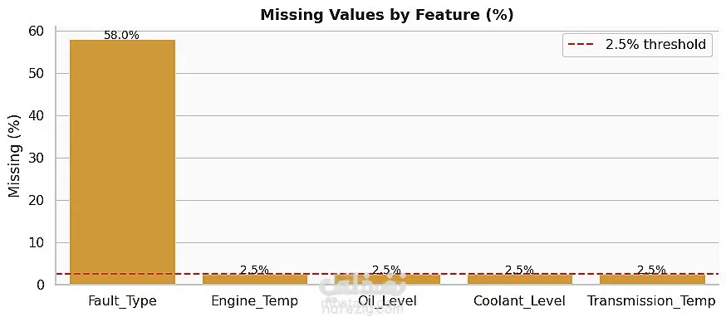Screen dimensions: 726x317
Task: Select the Oil_Level bar
Action: 387,280
